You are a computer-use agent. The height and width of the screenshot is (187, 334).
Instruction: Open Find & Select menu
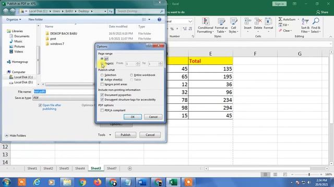pos(316,25)
